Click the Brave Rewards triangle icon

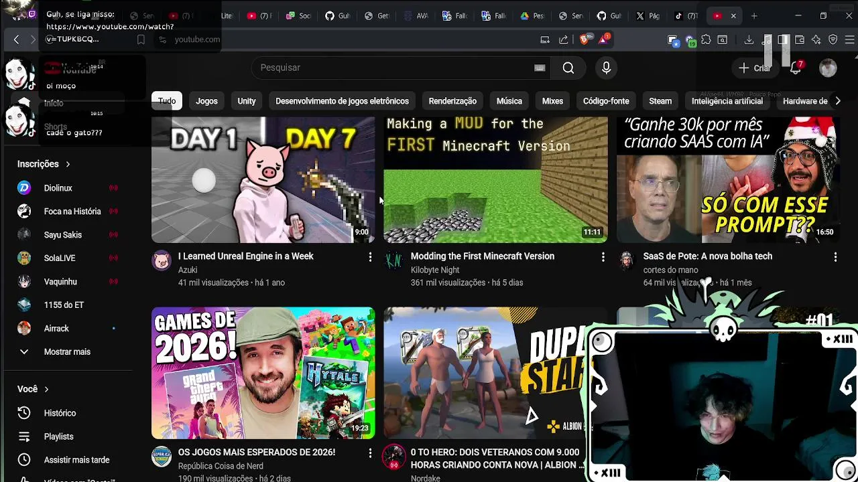coord(603,39)
